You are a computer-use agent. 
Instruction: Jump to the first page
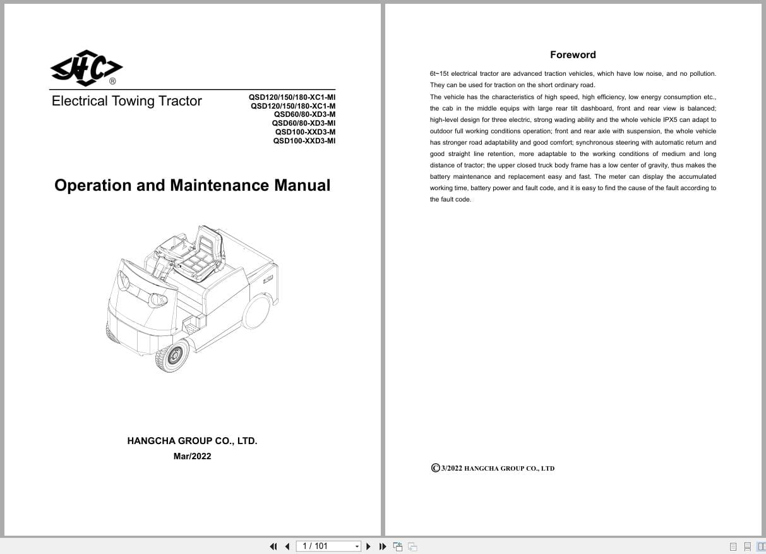click(x=273, y=546)
